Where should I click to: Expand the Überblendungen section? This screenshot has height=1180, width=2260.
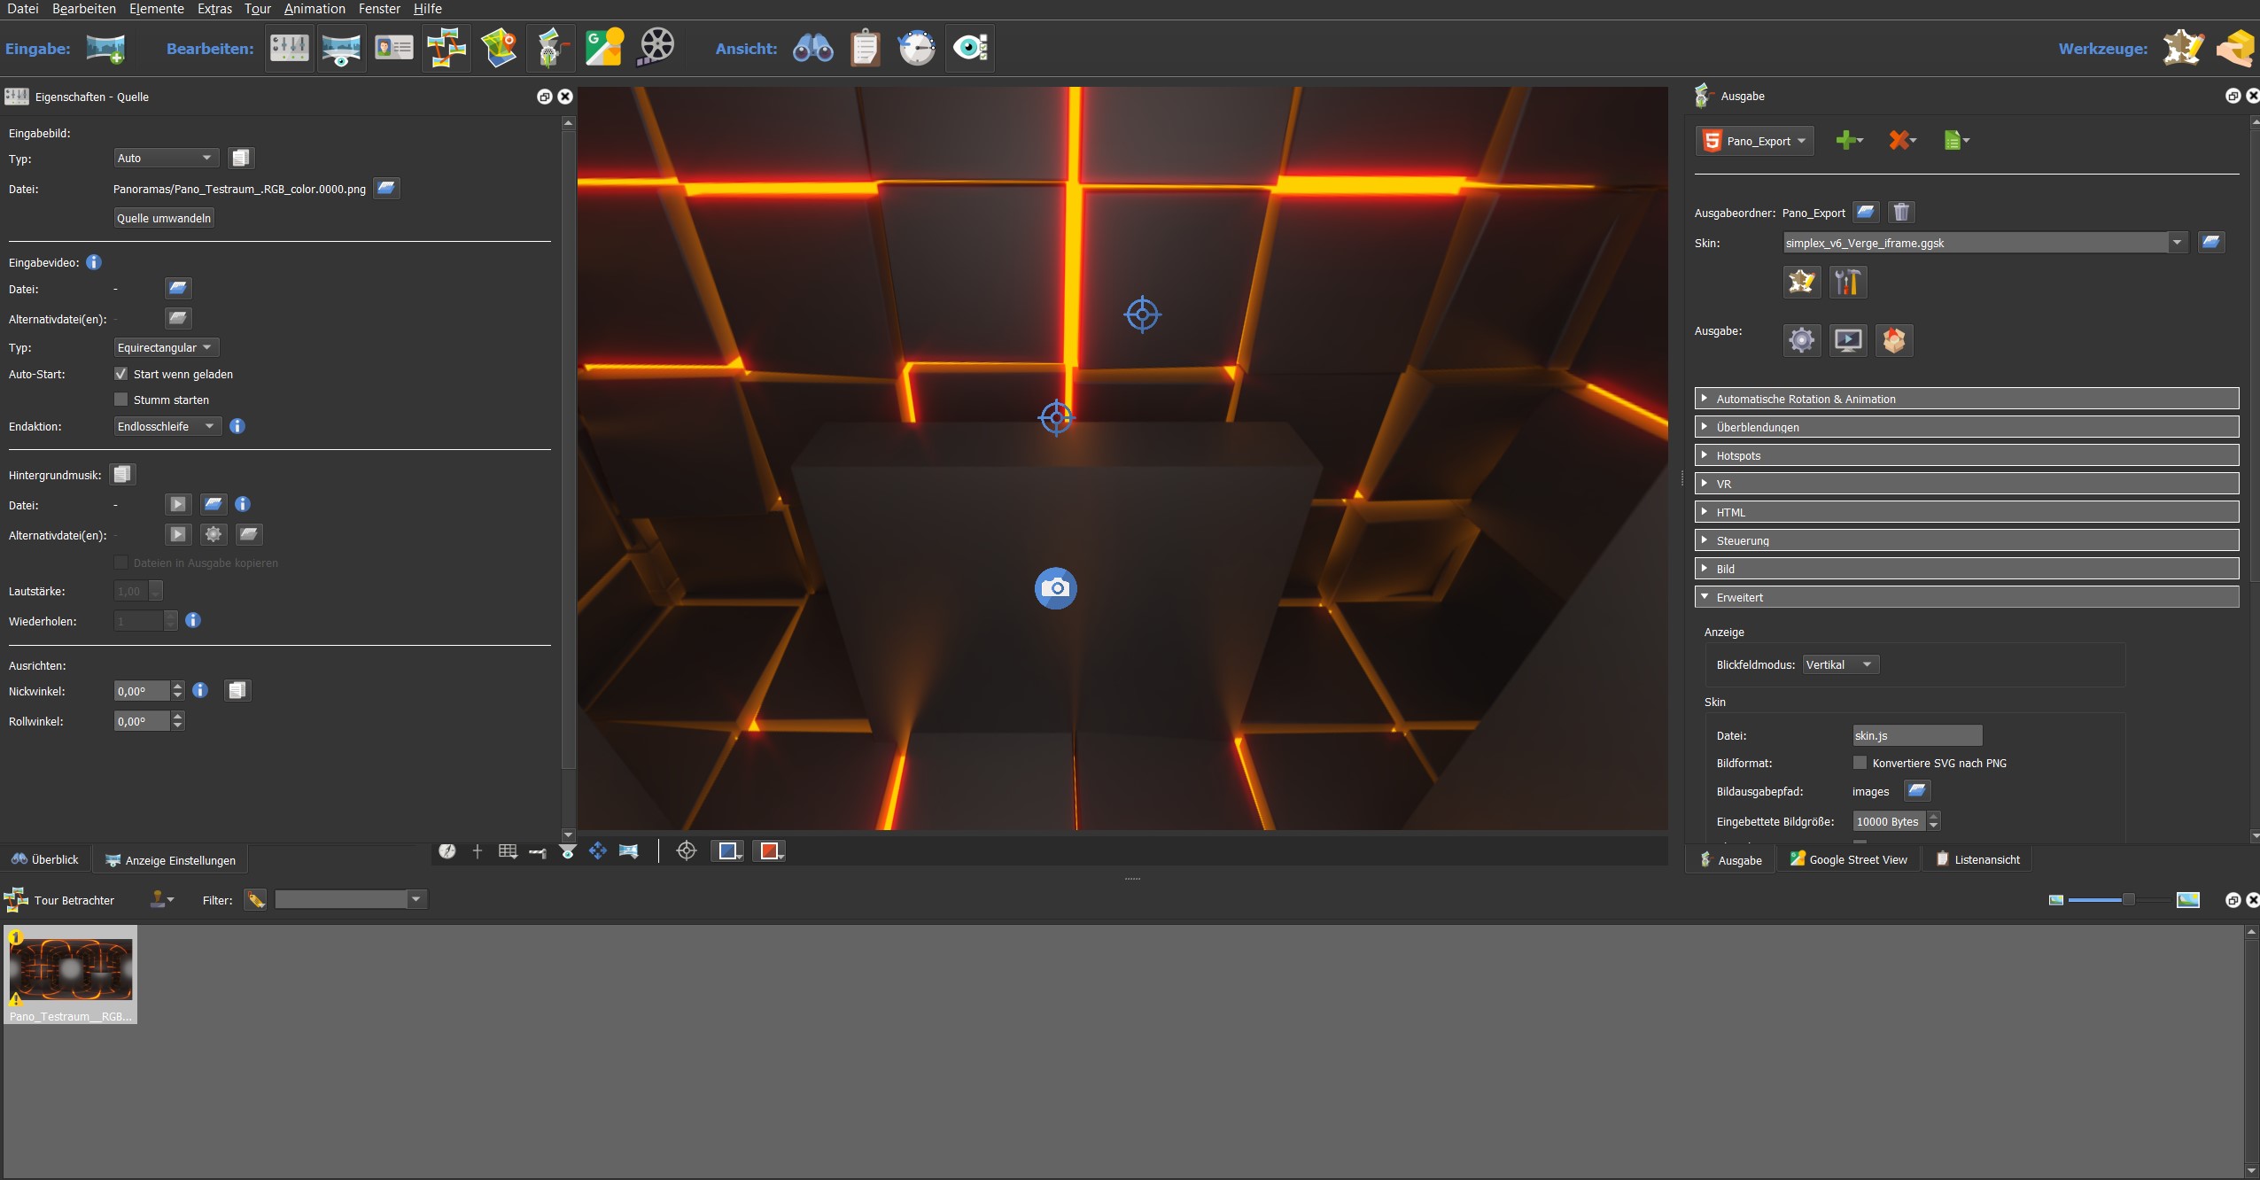point(1967,427)
